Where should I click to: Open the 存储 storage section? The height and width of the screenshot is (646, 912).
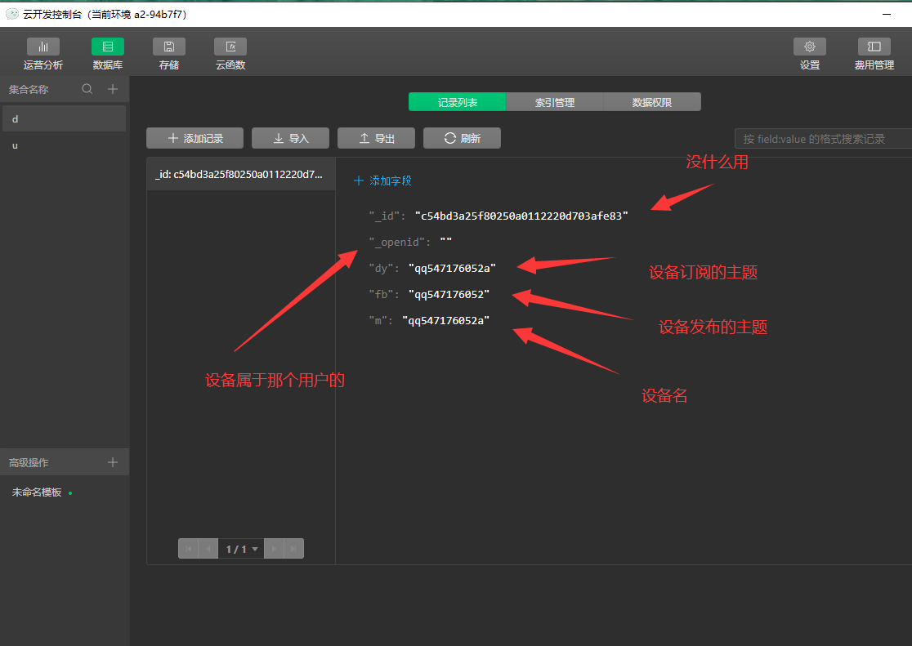click(x=168, y=54)
